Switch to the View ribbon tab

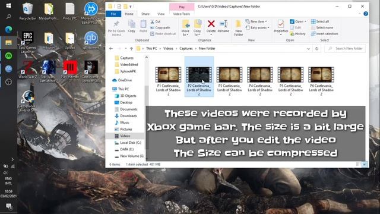click(161, 14)
